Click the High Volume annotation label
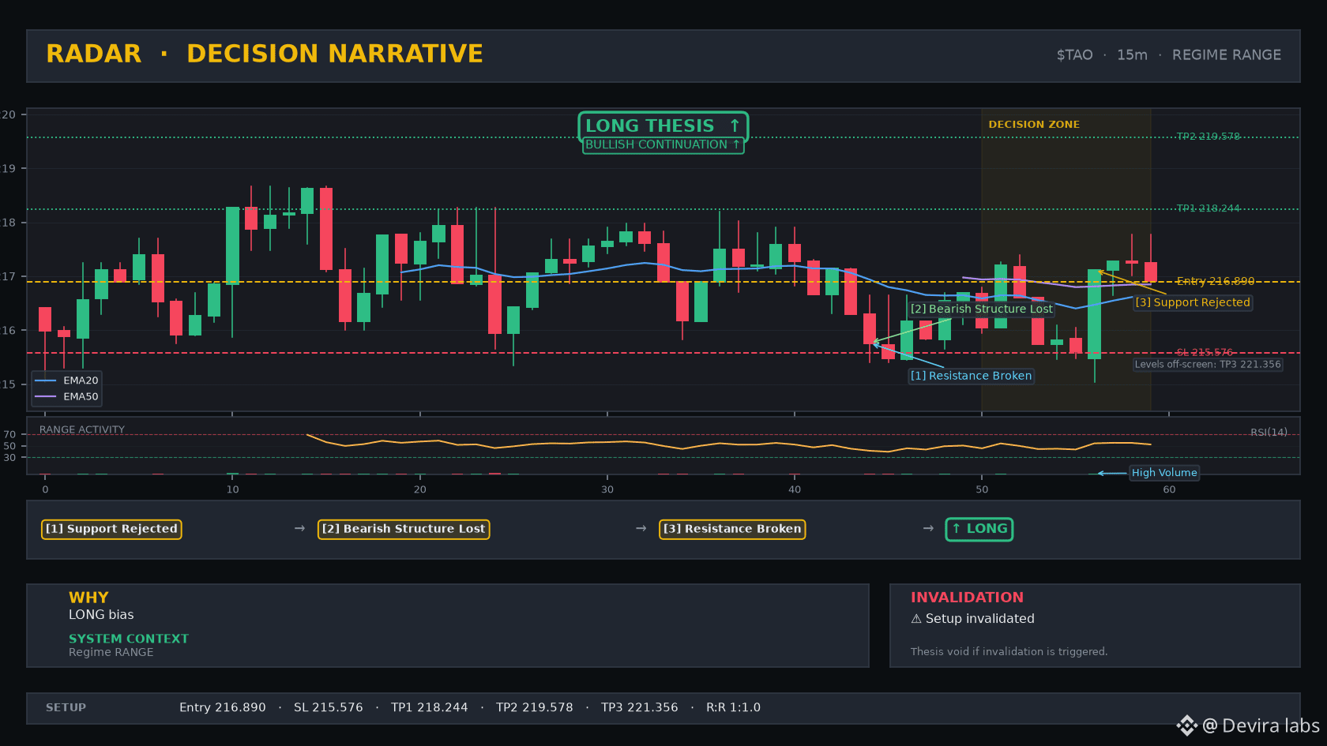 click(x=1164, y=473)
